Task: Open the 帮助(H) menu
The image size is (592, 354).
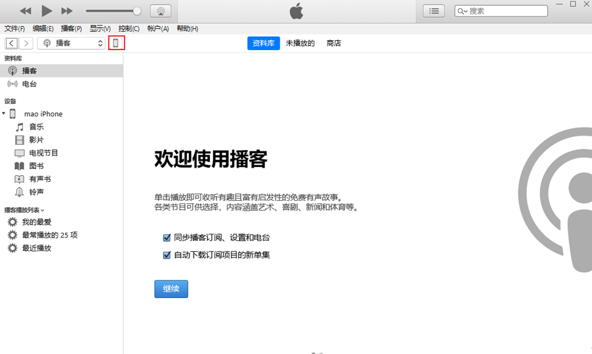Action: [x=187, y=29]
